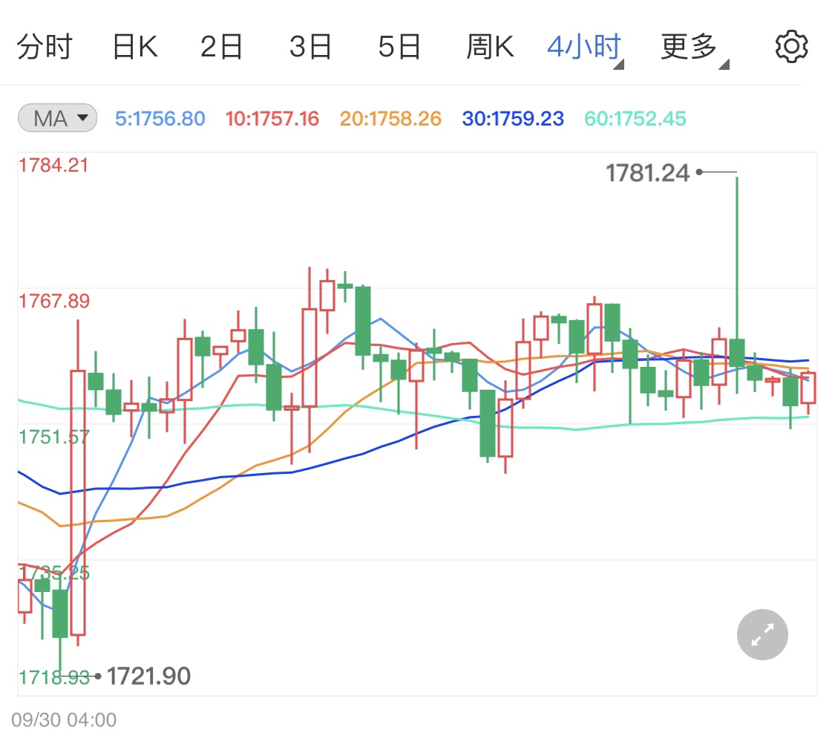835x739 pixels.
Task: Click the axis label 1751.57
Action: (53, 437)
